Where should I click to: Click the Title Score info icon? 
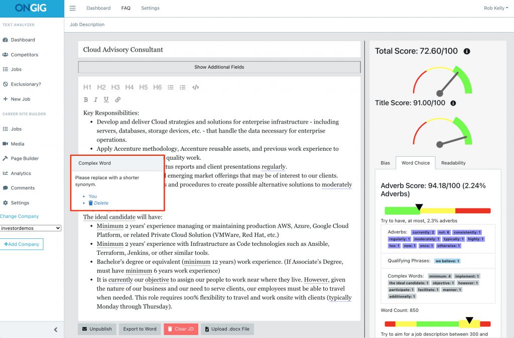[x=453, y=103]
